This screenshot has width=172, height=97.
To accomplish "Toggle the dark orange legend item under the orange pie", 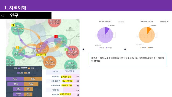I will [150, 48].
